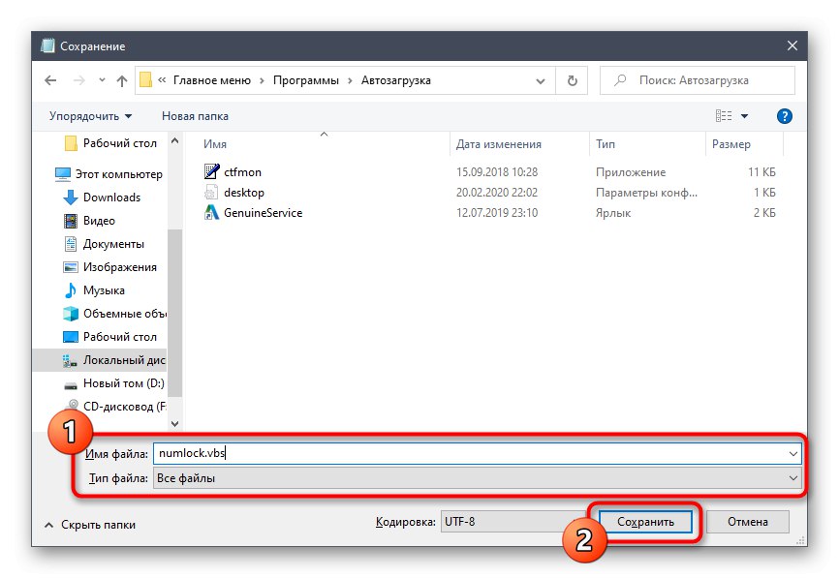Click the Музыка note icon
This screenshot has width=839, height=578.
[x=70, y=290]
